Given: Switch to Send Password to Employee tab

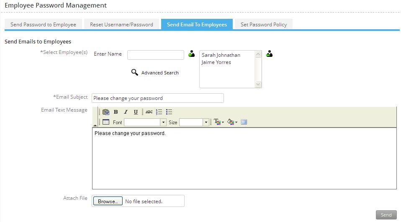Looking at the screenshot, I should pyautogui.click(x=43, y=25).
